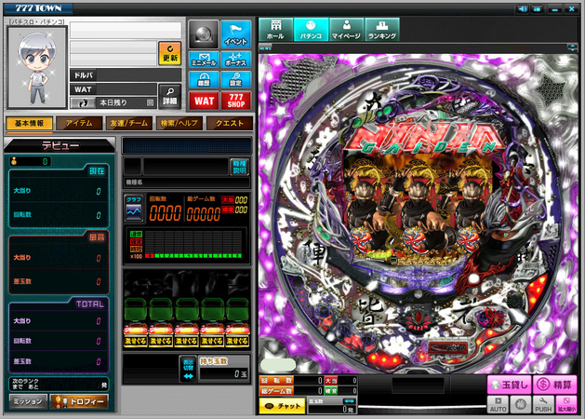
Task: Click the 次のランクまで あと text
Action: pos(25,384)
